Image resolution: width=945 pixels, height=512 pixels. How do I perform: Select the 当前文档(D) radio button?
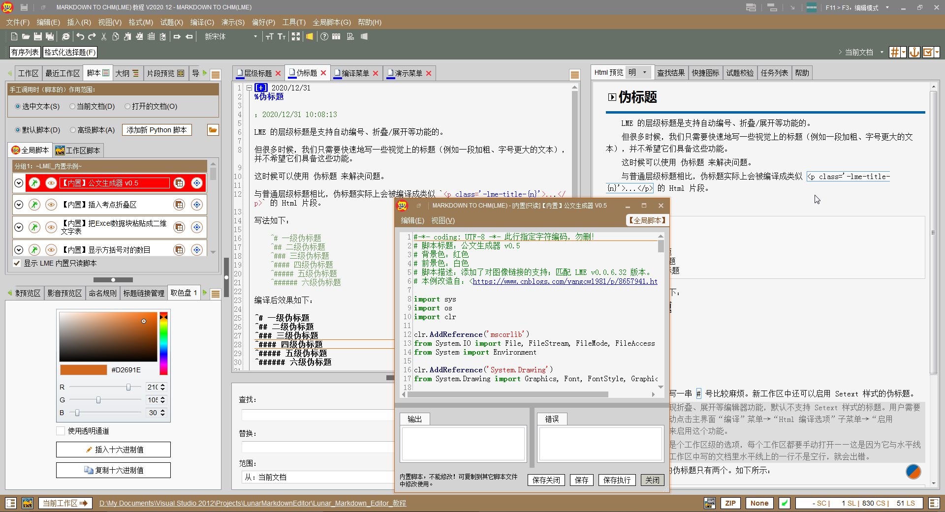pyautogui.click(x=72, y=106)
